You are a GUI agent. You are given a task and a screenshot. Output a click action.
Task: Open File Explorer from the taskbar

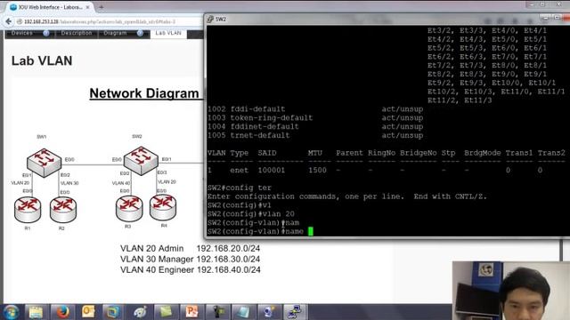36,312
